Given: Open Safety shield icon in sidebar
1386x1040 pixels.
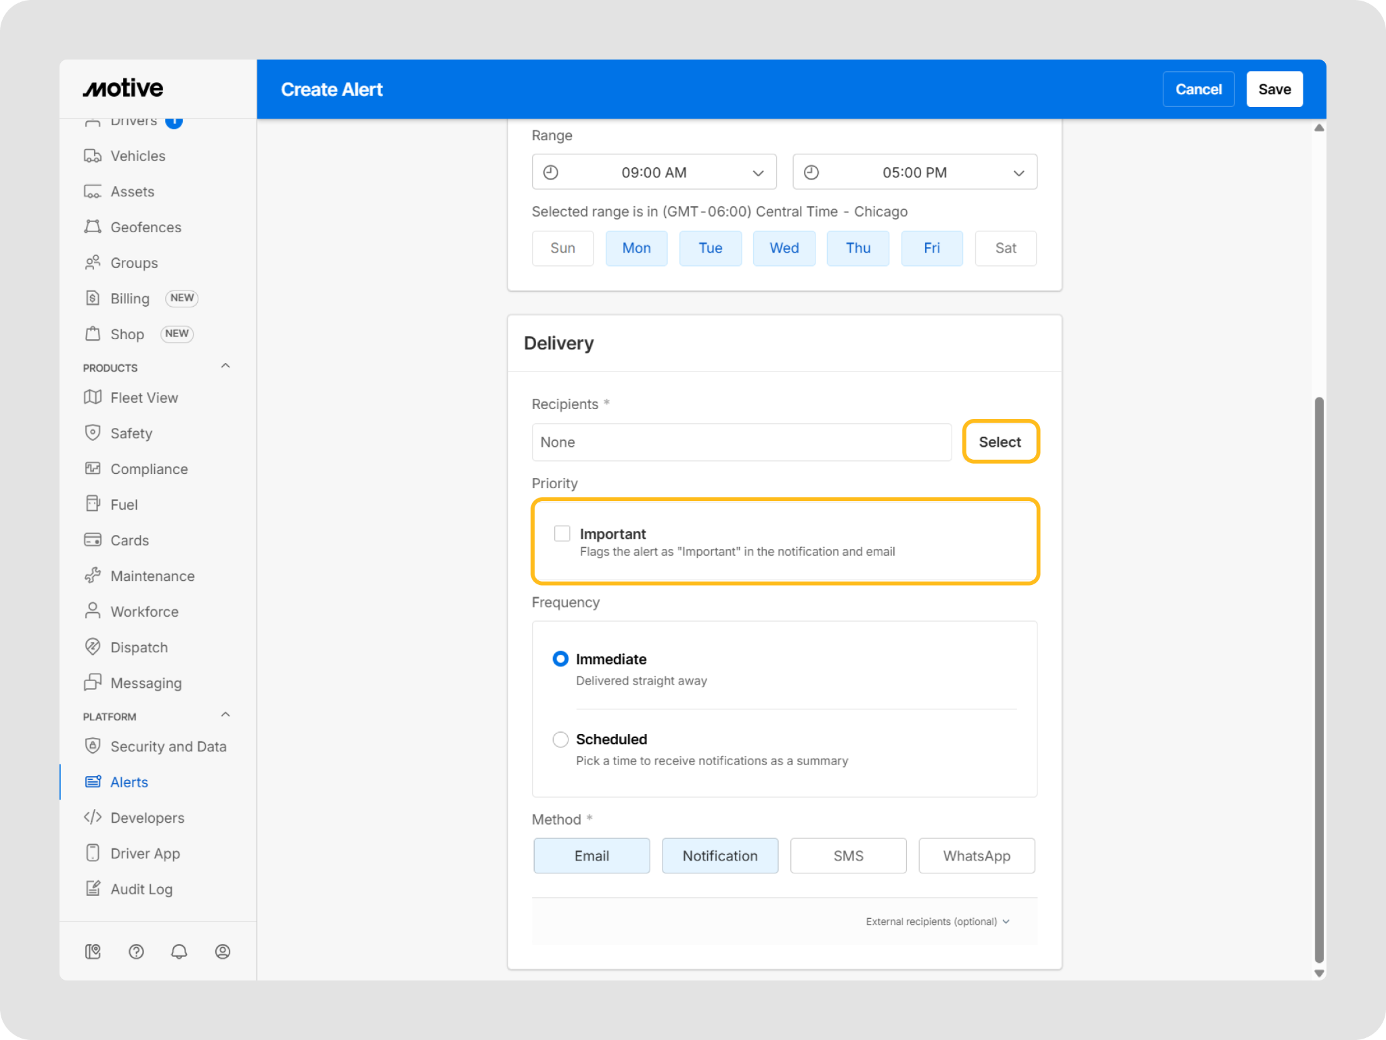Looking at the screenshot, I should click(x=93, y=433).
